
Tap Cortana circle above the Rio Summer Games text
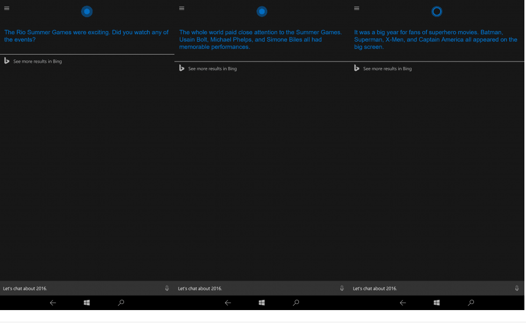(x=87, y=11)
